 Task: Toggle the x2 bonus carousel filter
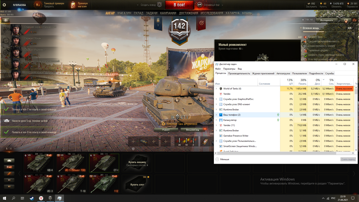coord(9,167)
